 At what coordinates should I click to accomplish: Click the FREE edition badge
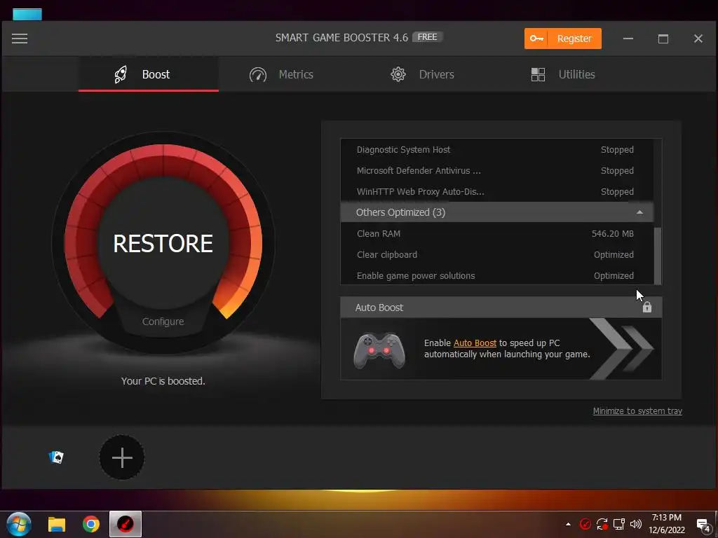[427, 37]
